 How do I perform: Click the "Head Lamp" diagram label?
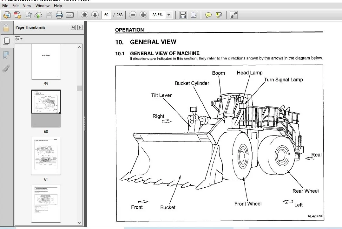pyautogui.click(x=249, y=73)
